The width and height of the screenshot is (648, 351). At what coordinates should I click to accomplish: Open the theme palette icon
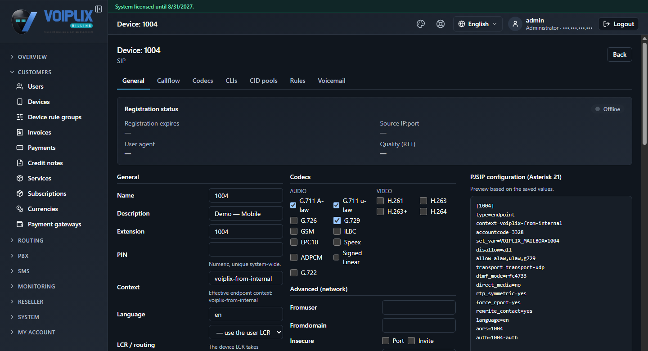(x=421, y=24)
